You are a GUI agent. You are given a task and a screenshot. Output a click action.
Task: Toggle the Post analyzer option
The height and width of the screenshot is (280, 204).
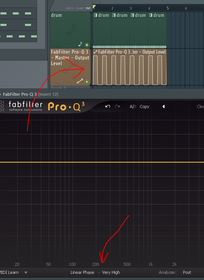point(187,272)
